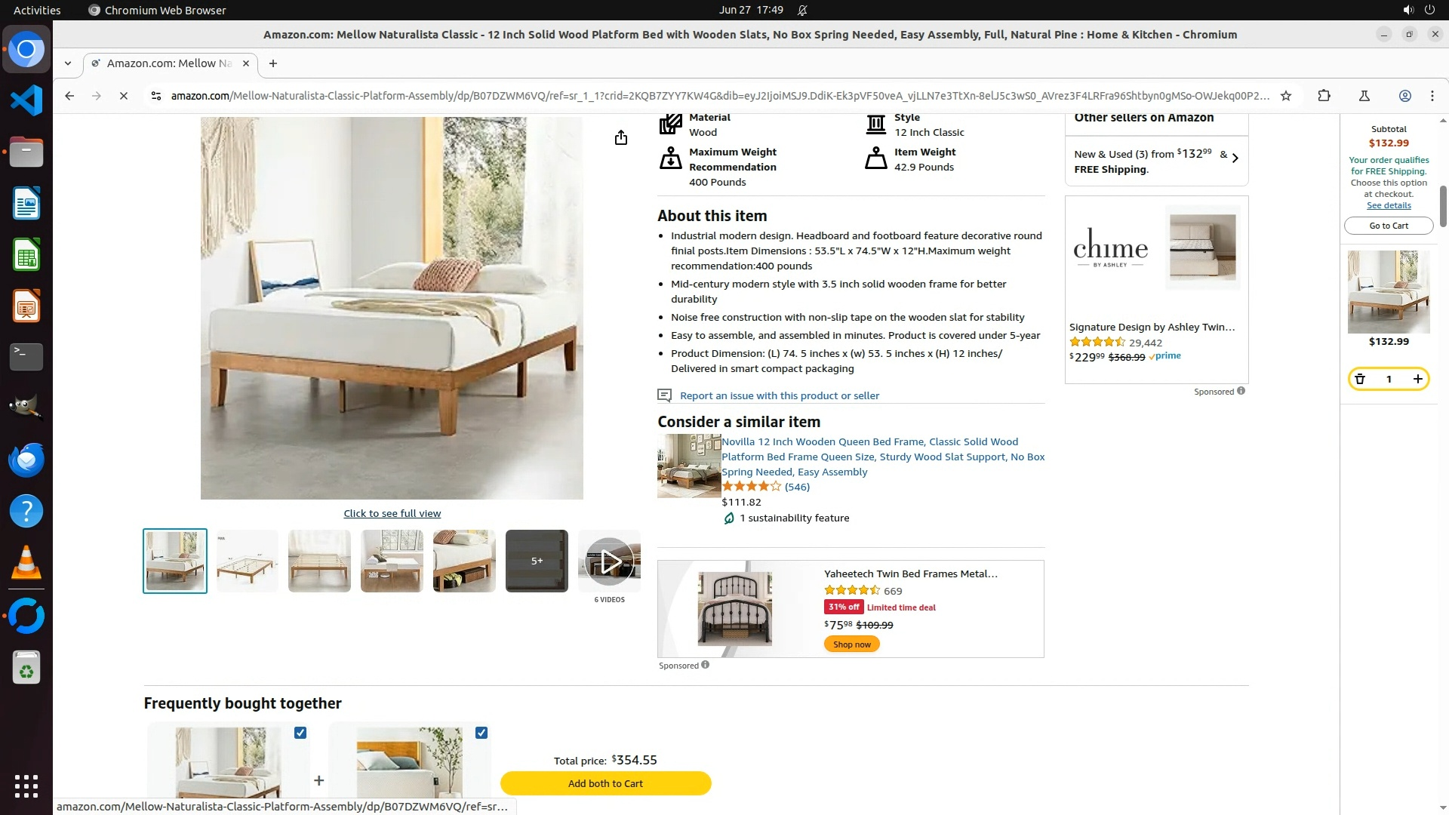Click Add both to Cart button
The image size is (1449, 815).
pos(605,783)
